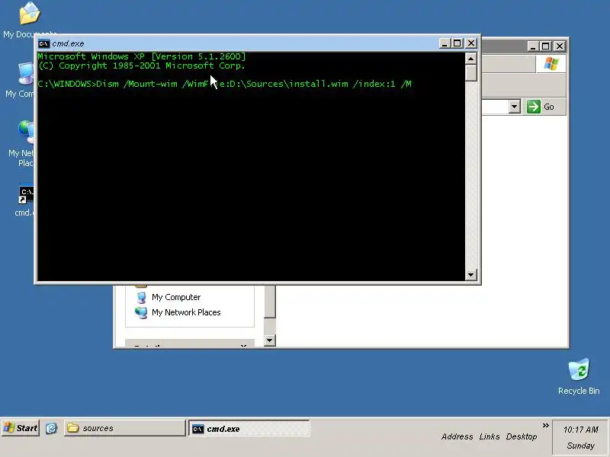This screenshot has width=610, height=457.
Task: Expand taskbar toolbar overflow chevron
Action: tap(545, 426)
